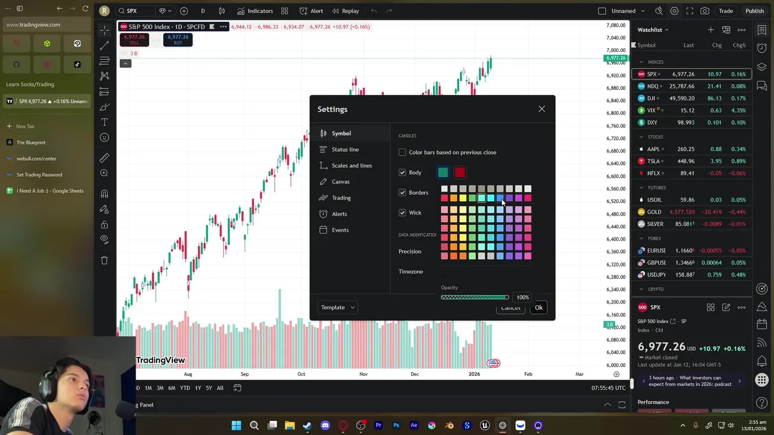This screenshot has height=435, width=774.
Task: Expand the CRYPTO watchlist section
Action: (641, 289)
